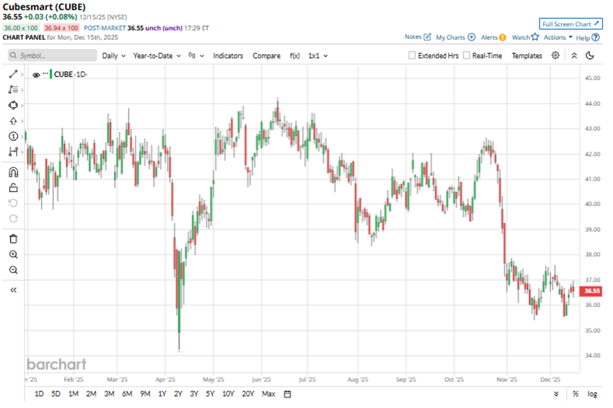
Task: Open the Templates menu
Action: click(527, 56)
